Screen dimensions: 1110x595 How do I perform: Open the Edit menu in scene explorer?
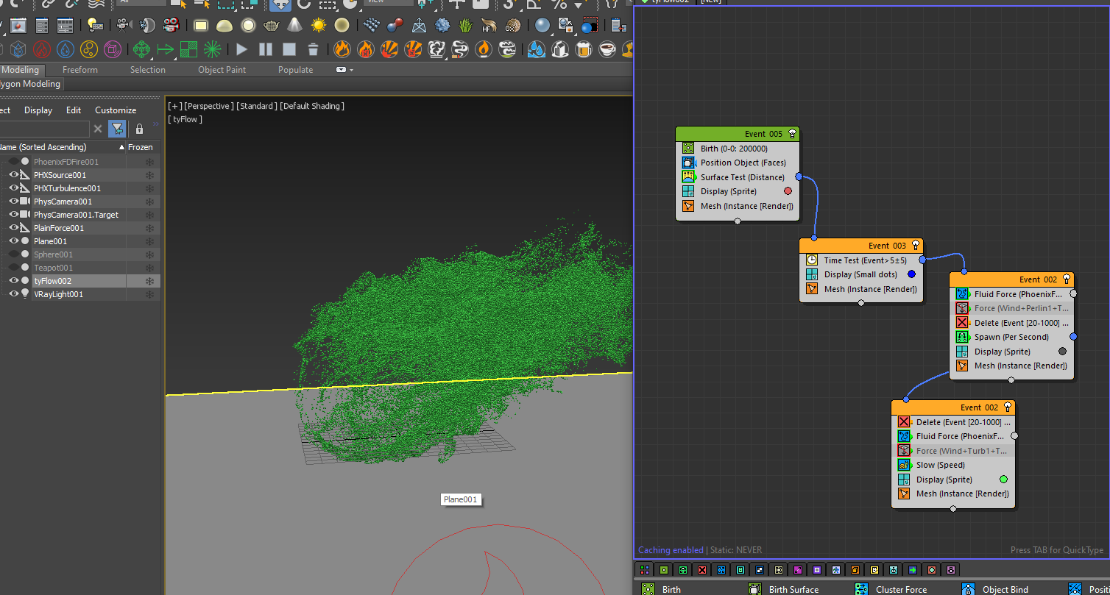pos(74,110)
